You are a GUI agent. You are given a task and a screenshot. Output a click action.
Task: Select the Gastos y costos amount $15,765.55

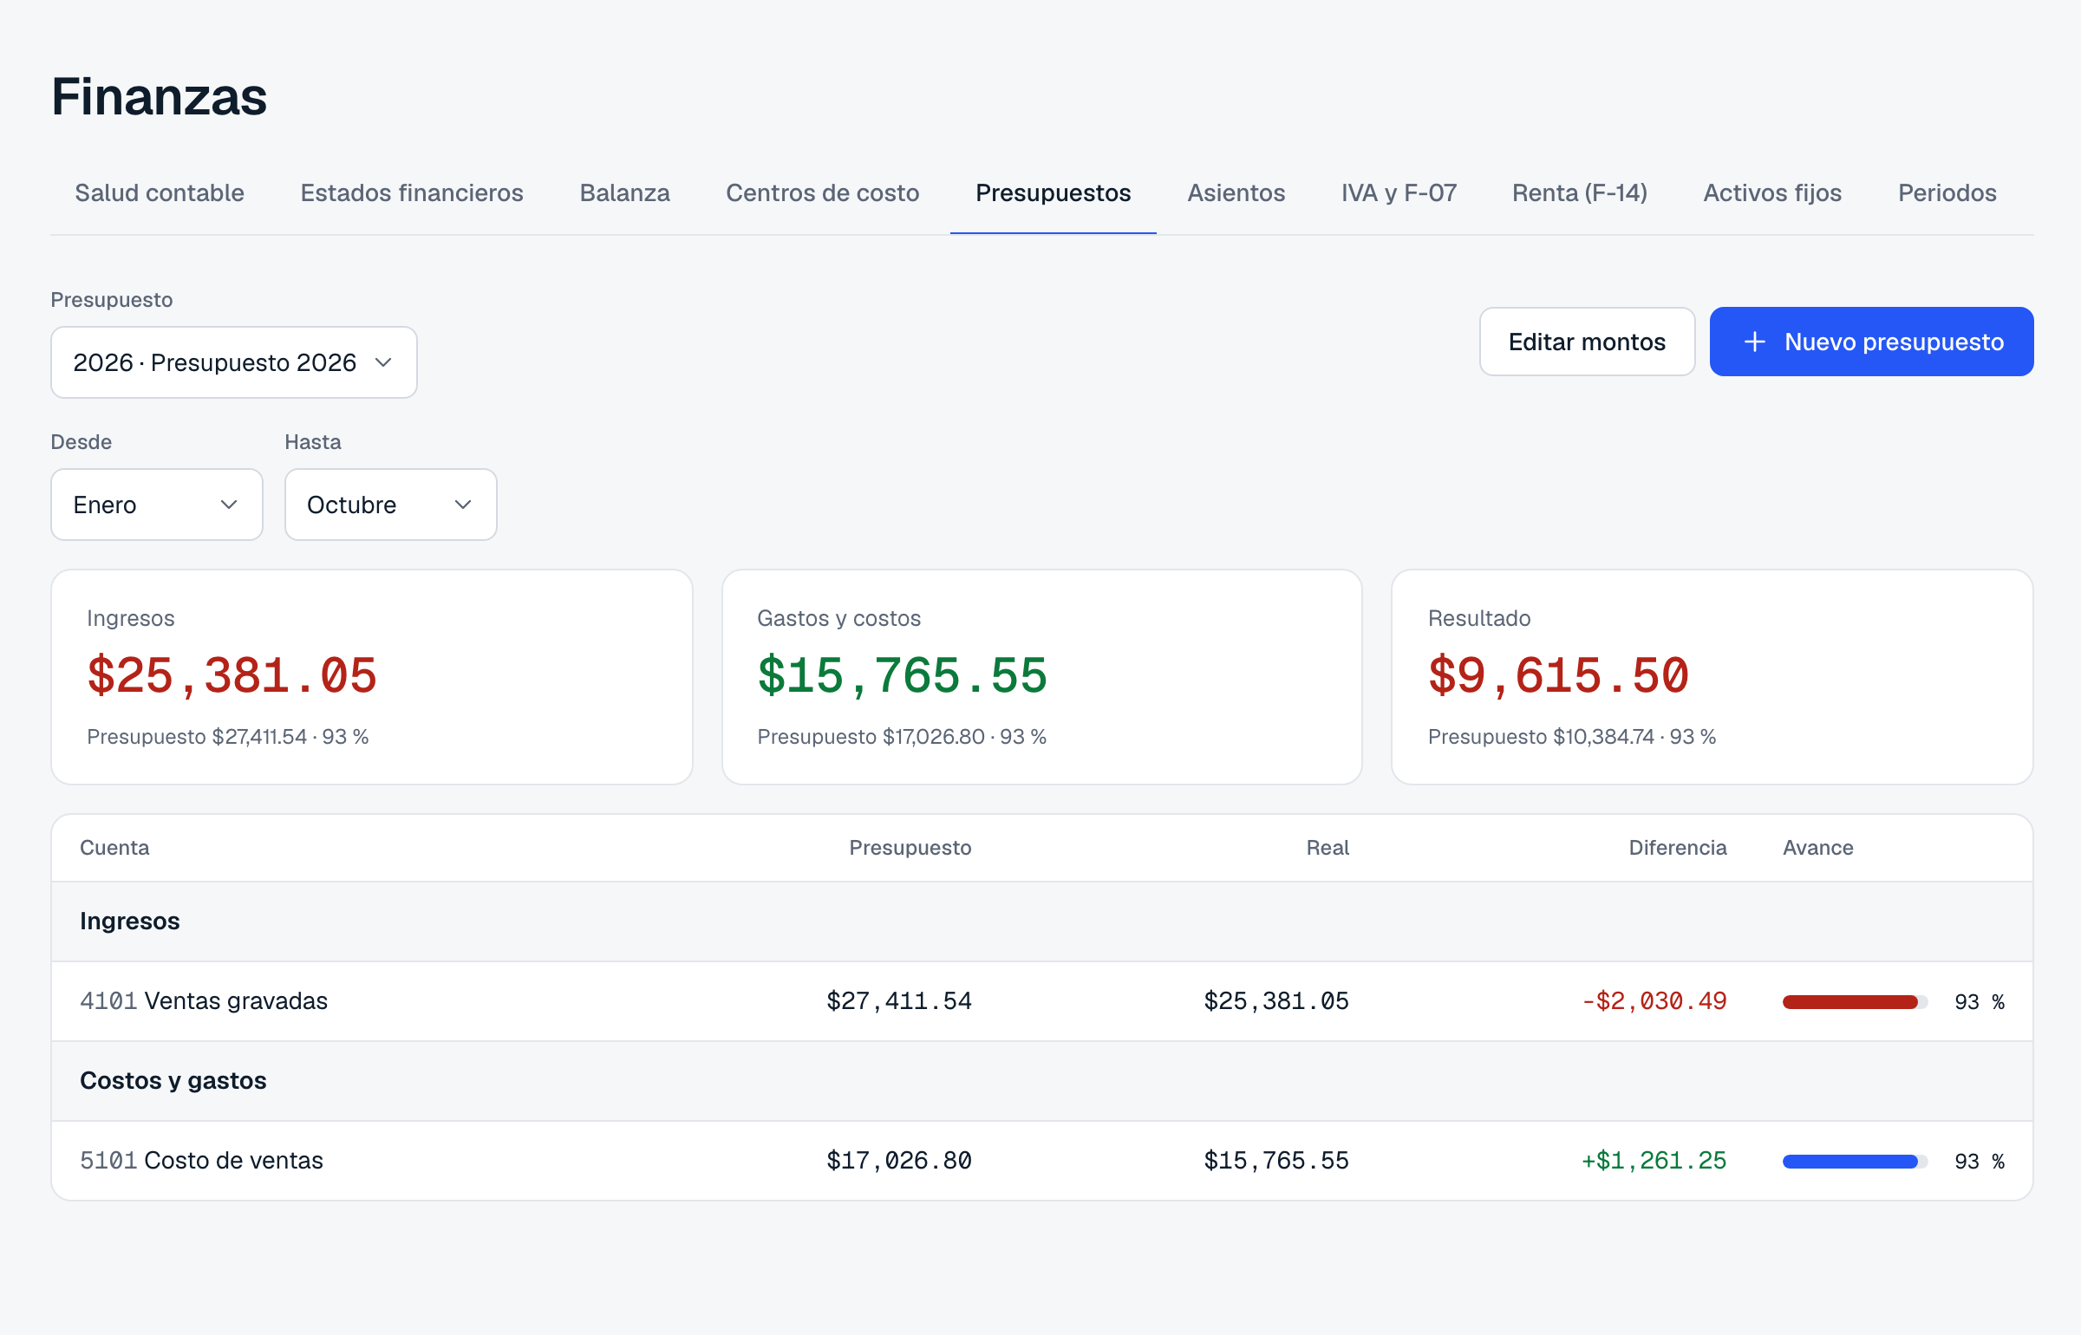[x=902, y=676]
